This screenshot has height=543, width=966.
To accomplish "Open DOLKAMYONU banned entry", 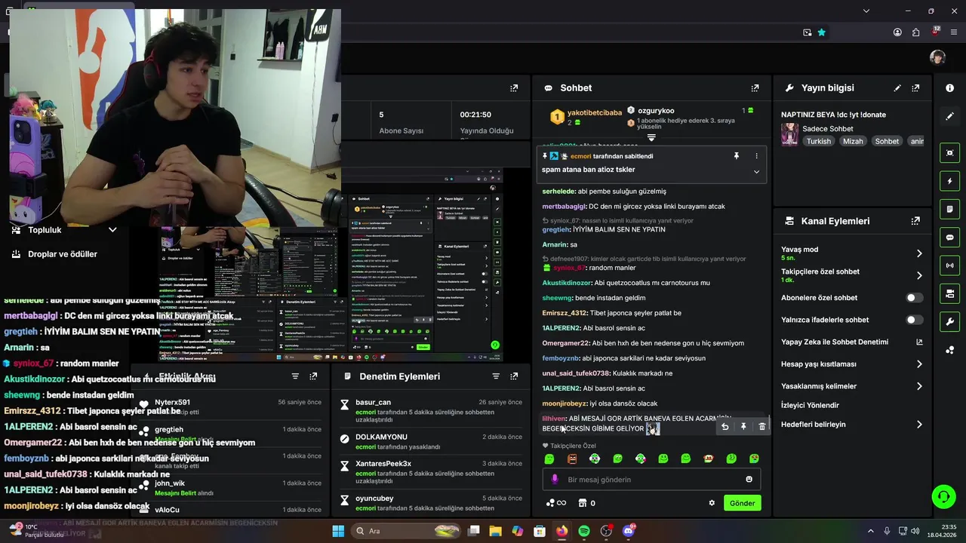I will (x=430, y=441).
